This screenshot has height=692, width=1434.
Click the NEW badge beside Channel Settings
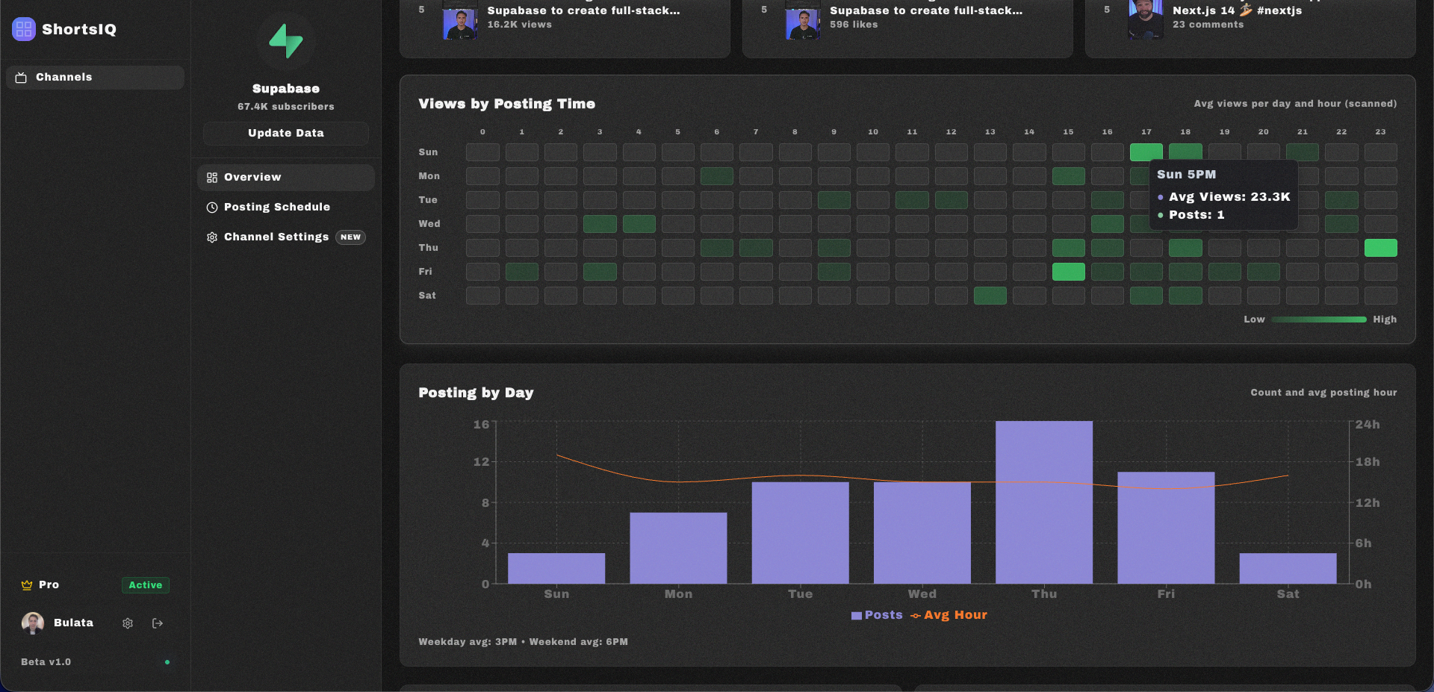[350, 237]
